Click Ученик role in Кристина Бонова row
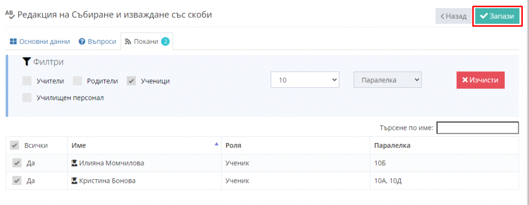The image size is (529, 205). click(237, 181)
